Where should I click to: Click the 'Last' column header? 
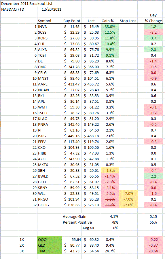(91, 21)
